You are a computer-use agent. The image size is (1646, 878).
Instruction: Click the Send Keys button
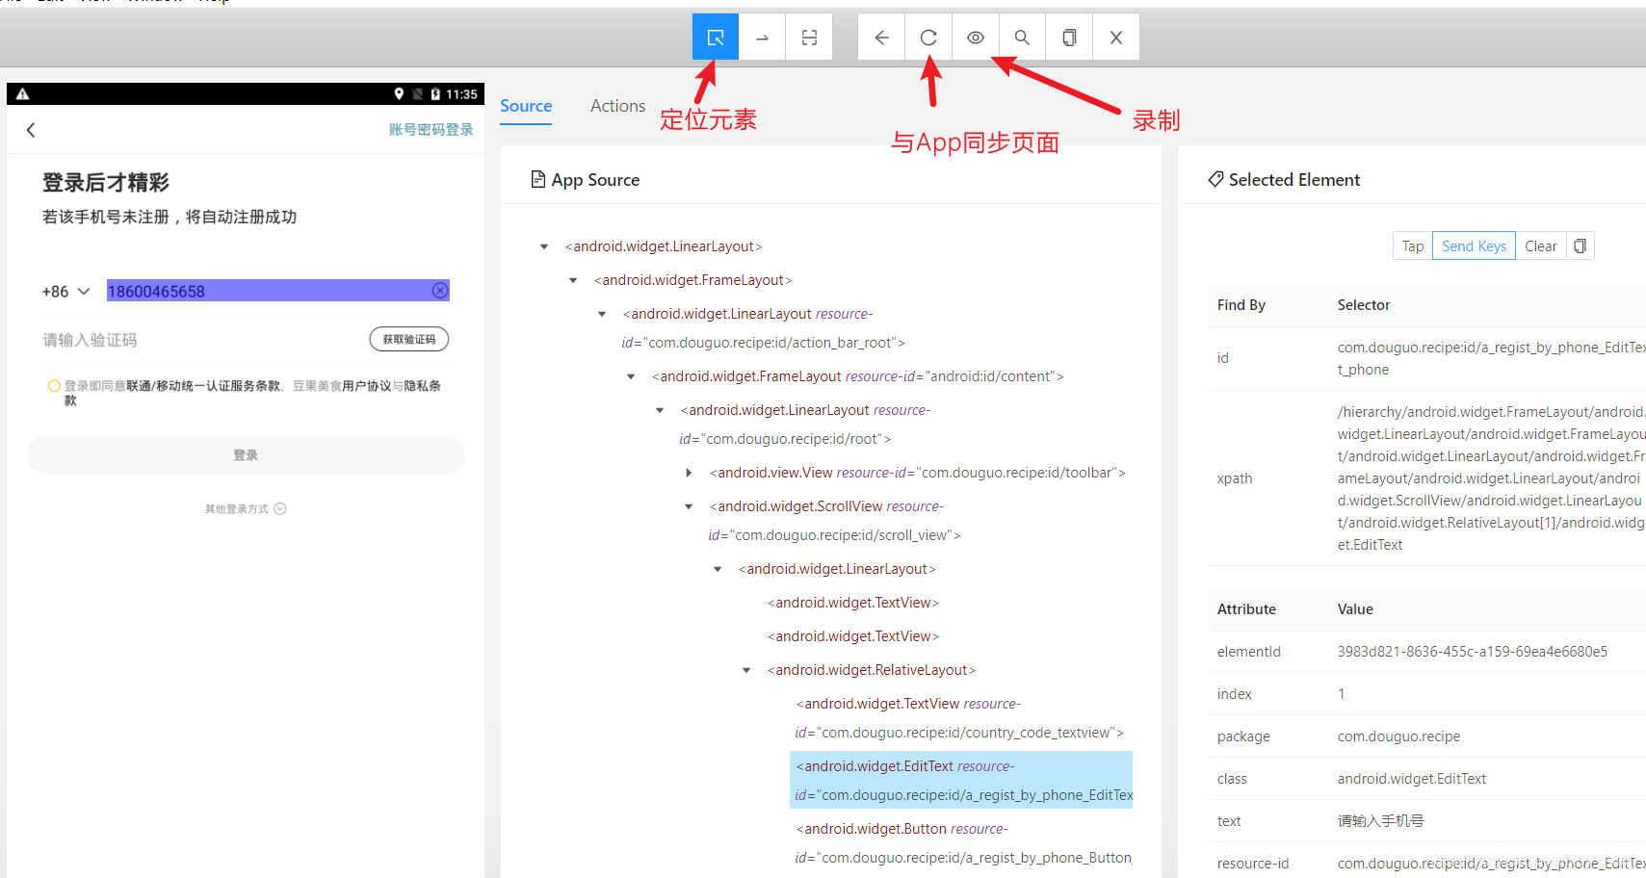(x=1474, y=246)
